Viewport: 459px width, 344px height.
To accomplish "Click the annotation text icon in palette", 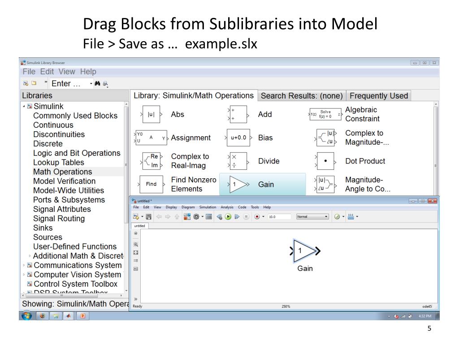I will pyautogui.click(x=136, y=269).
